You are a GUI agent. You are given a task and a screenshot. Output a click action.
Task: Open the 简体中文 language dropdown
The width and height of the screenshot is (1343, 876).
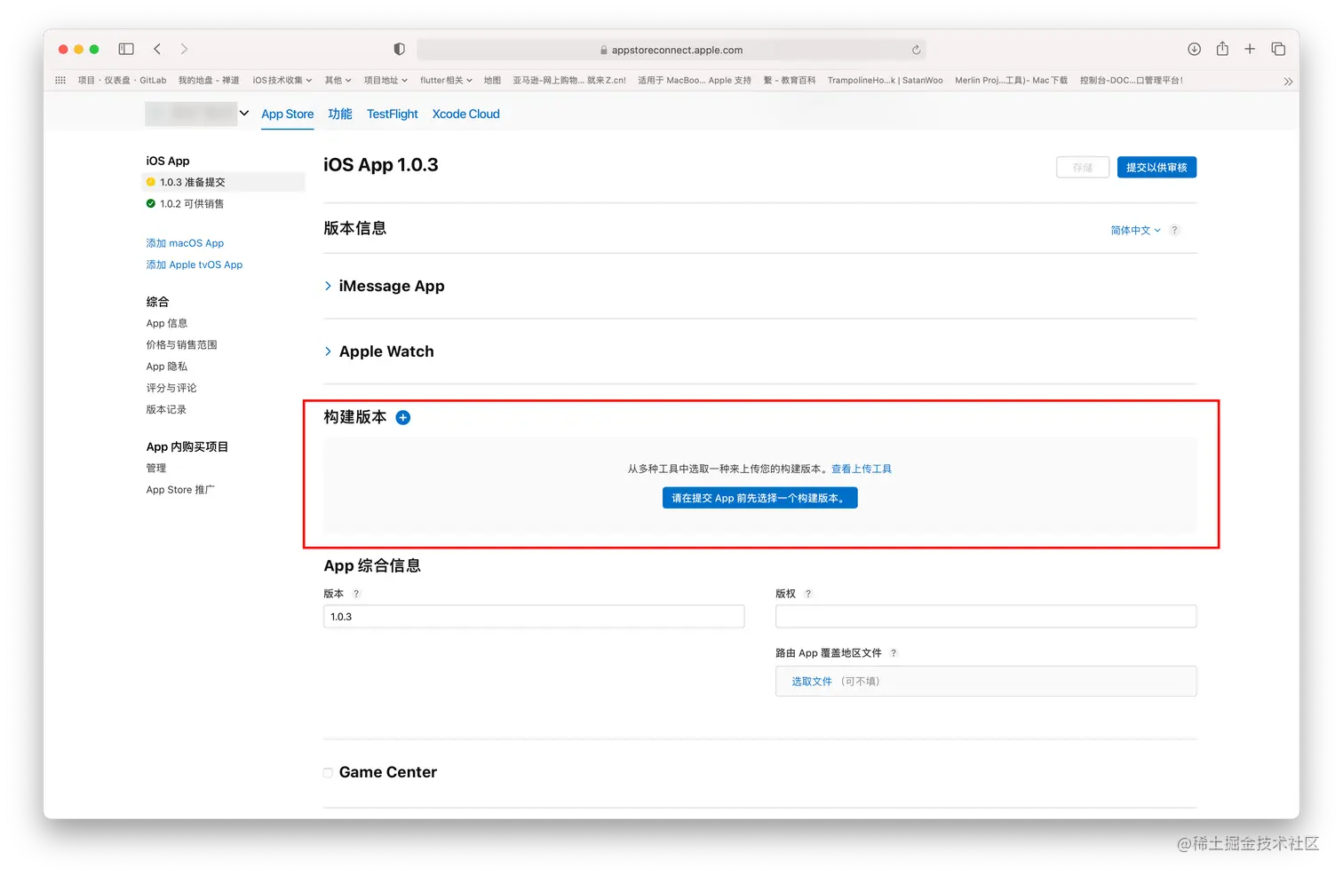(x=1135, y=230)
